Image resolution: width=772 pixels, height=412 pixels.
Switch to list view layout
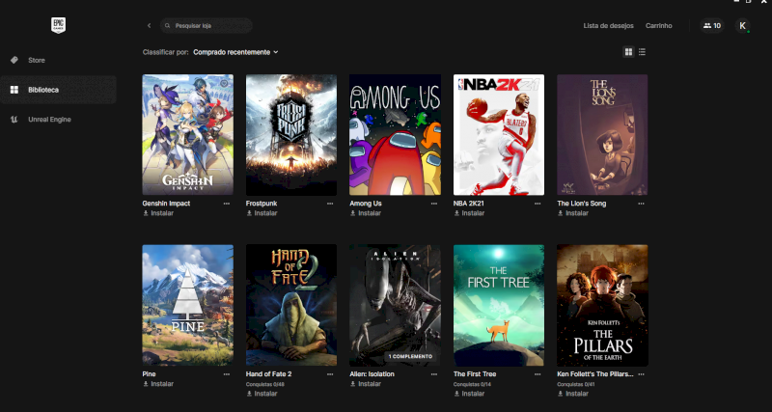click(642, 51)
